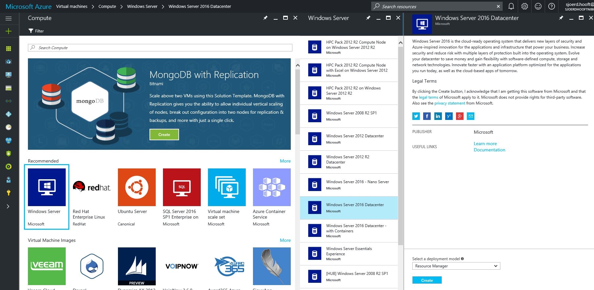Click More next to Virtual Machine Images

point(285,240)
